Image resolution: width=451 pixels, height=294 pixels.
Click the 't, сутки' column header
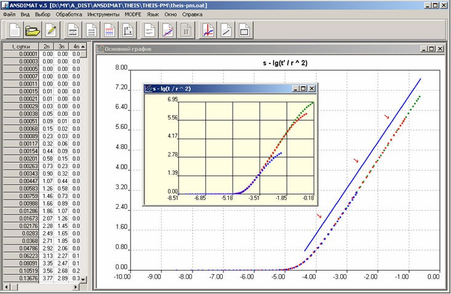(x=20, y=46)
